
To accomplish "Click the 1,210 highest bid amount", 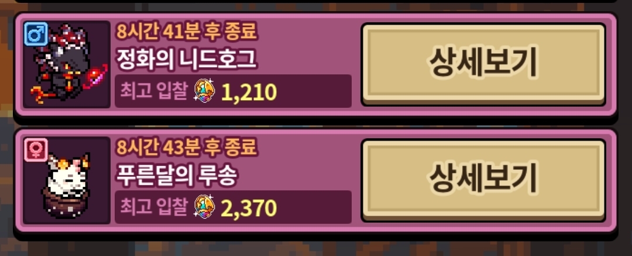I will pyautogui.click(x=249, y=93).
